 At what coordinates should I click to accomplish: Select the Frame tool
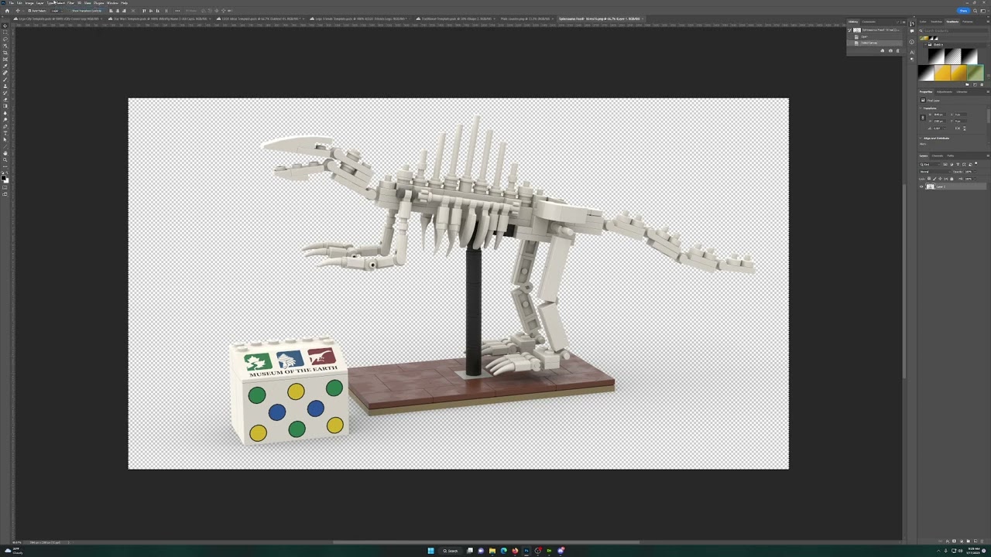click(x=5, y=59)
